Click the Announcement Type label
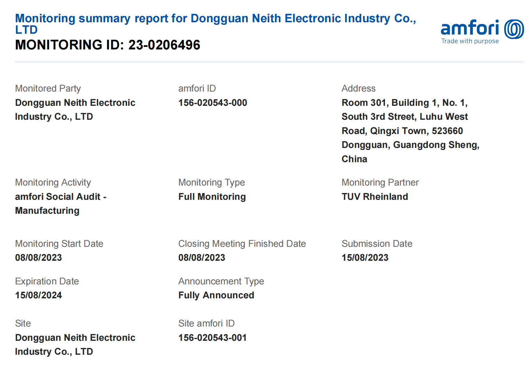 click(221, 281)
